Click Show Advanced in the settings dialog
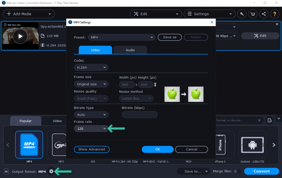The image size is (282, 178). [x=92, y=149]
